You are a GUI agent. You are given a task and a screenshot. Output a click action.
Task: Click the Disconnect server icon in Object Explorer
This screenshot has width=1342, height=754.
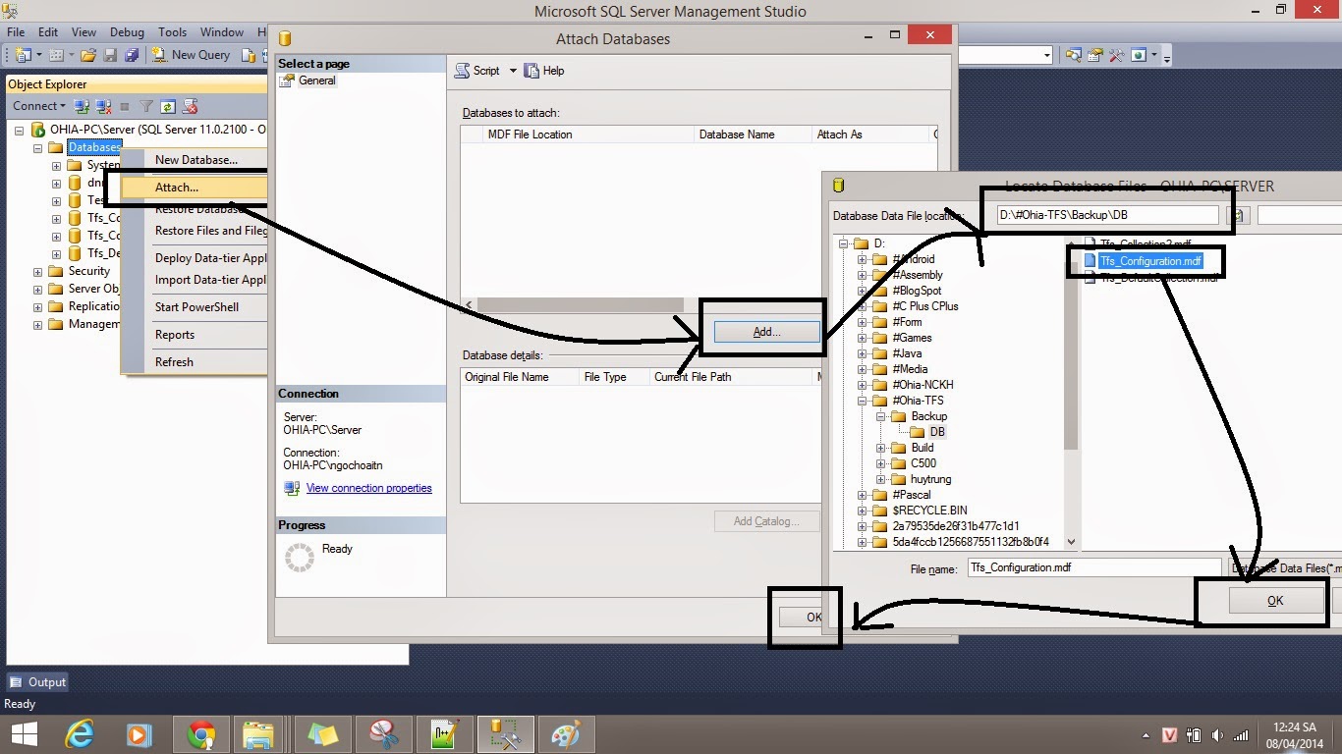click(103, 106)
